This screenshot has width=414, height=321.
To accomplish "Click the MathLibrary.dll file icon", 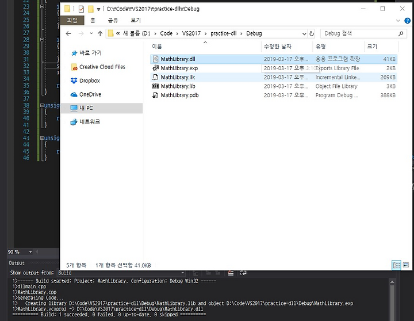I will point(155,59).
